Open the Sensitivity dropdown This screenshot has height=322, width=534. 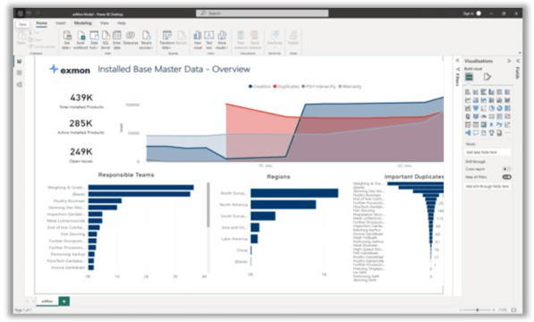pos(275,40)
